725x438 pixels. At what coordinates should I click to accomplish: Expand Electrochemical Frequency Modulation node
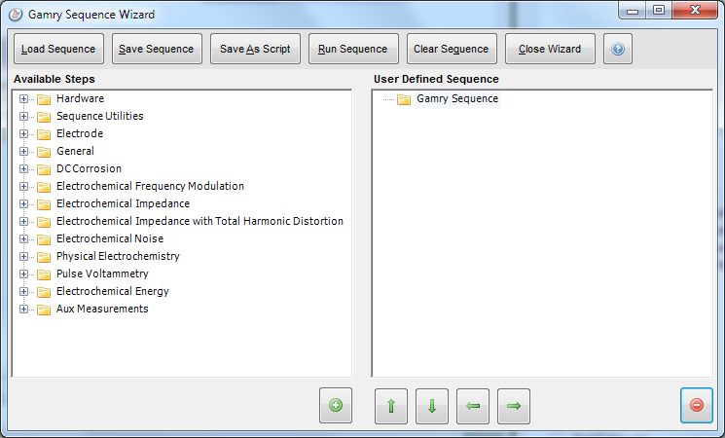tap(23, 187)
